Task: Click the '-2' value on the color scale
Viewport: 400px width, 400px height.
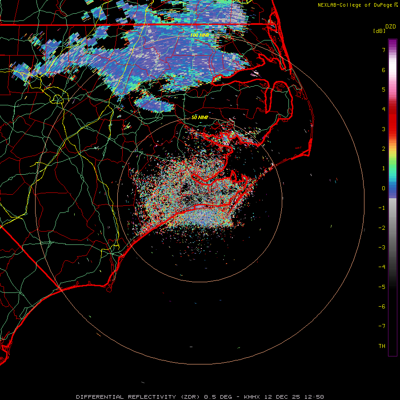Action: [382, 228]
